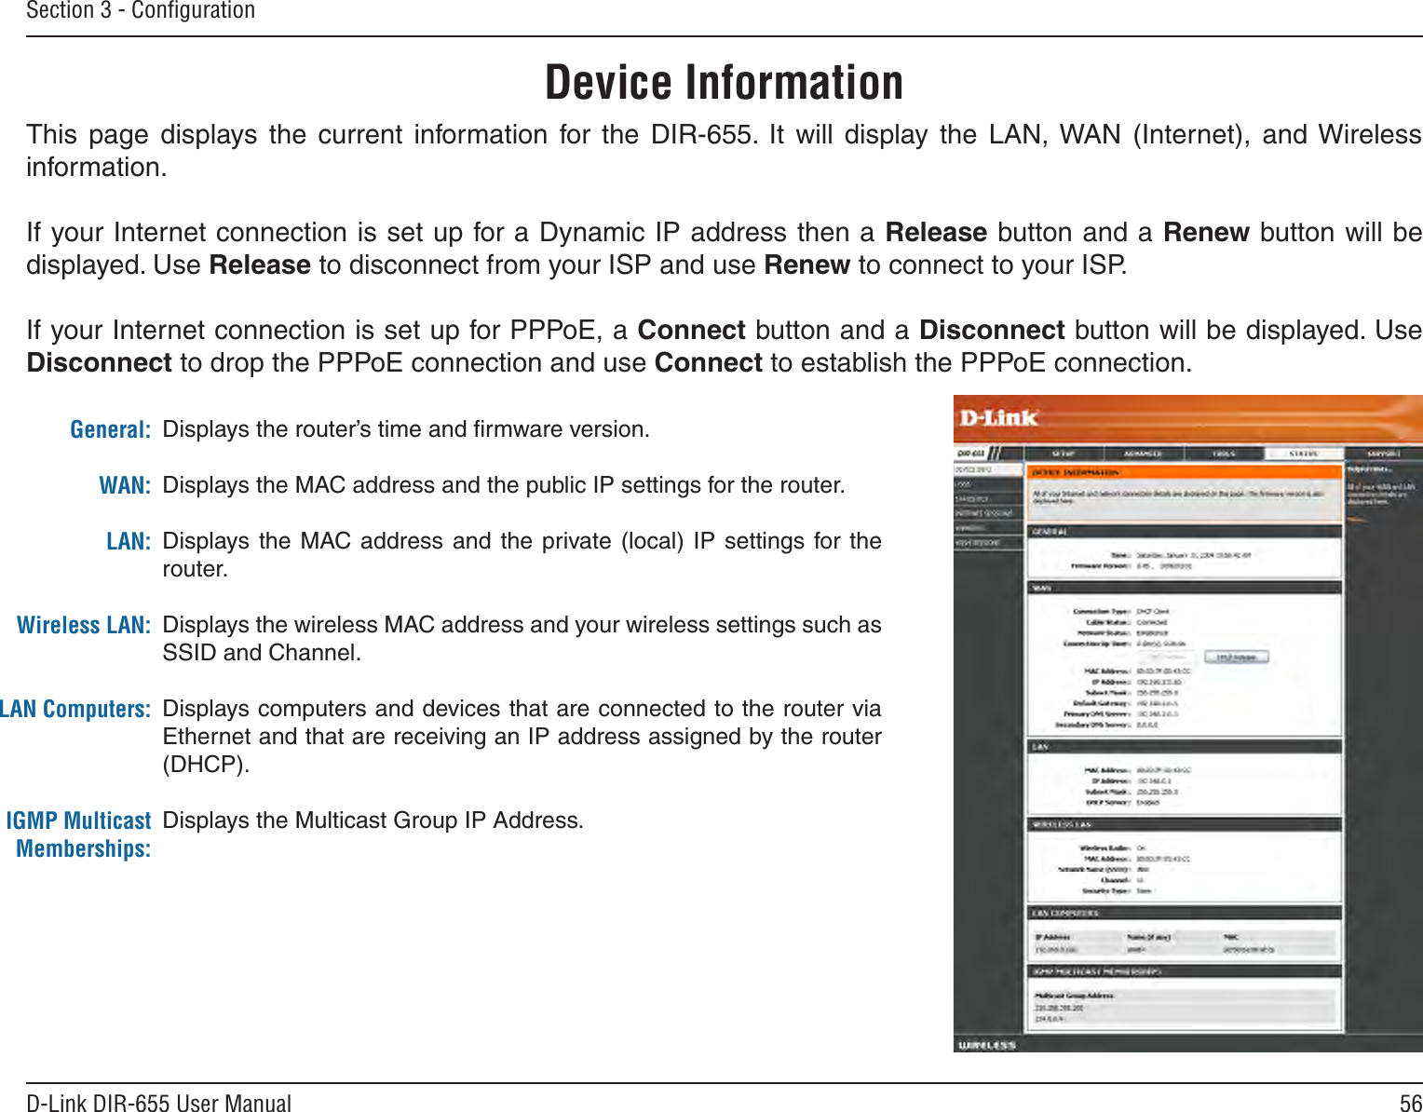
Task: Click 'Section 3 - Configuration' header text
Action: click(141, 11)
